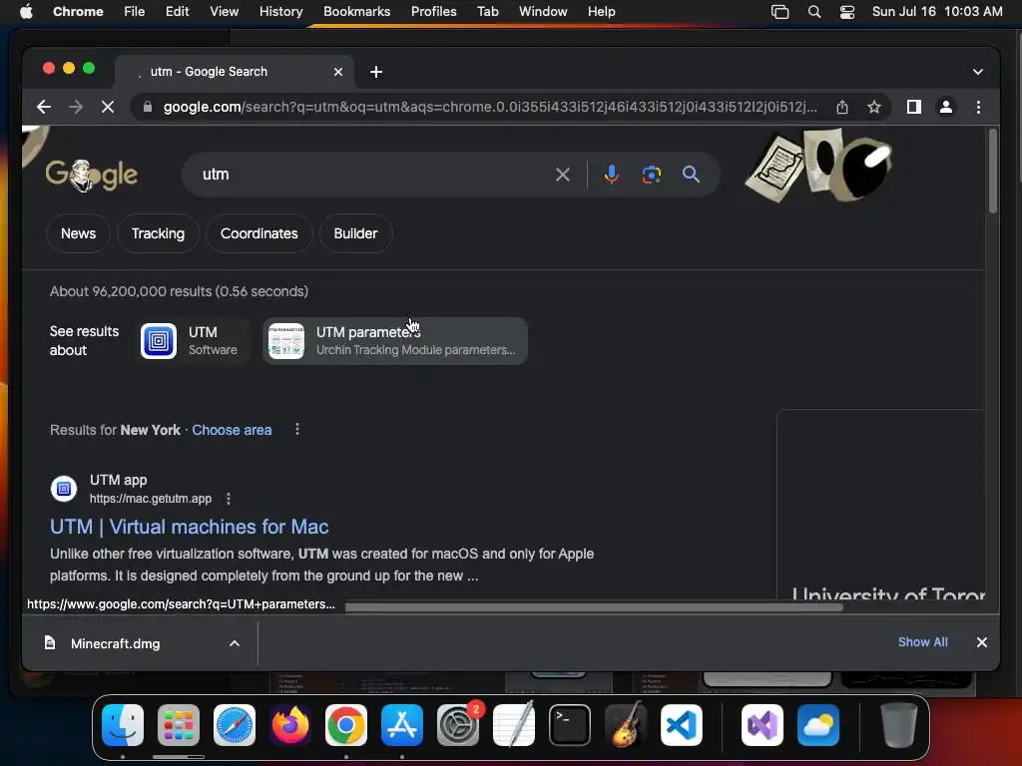
Task: Open System Settings from the Dock
Action: [457, 725]
